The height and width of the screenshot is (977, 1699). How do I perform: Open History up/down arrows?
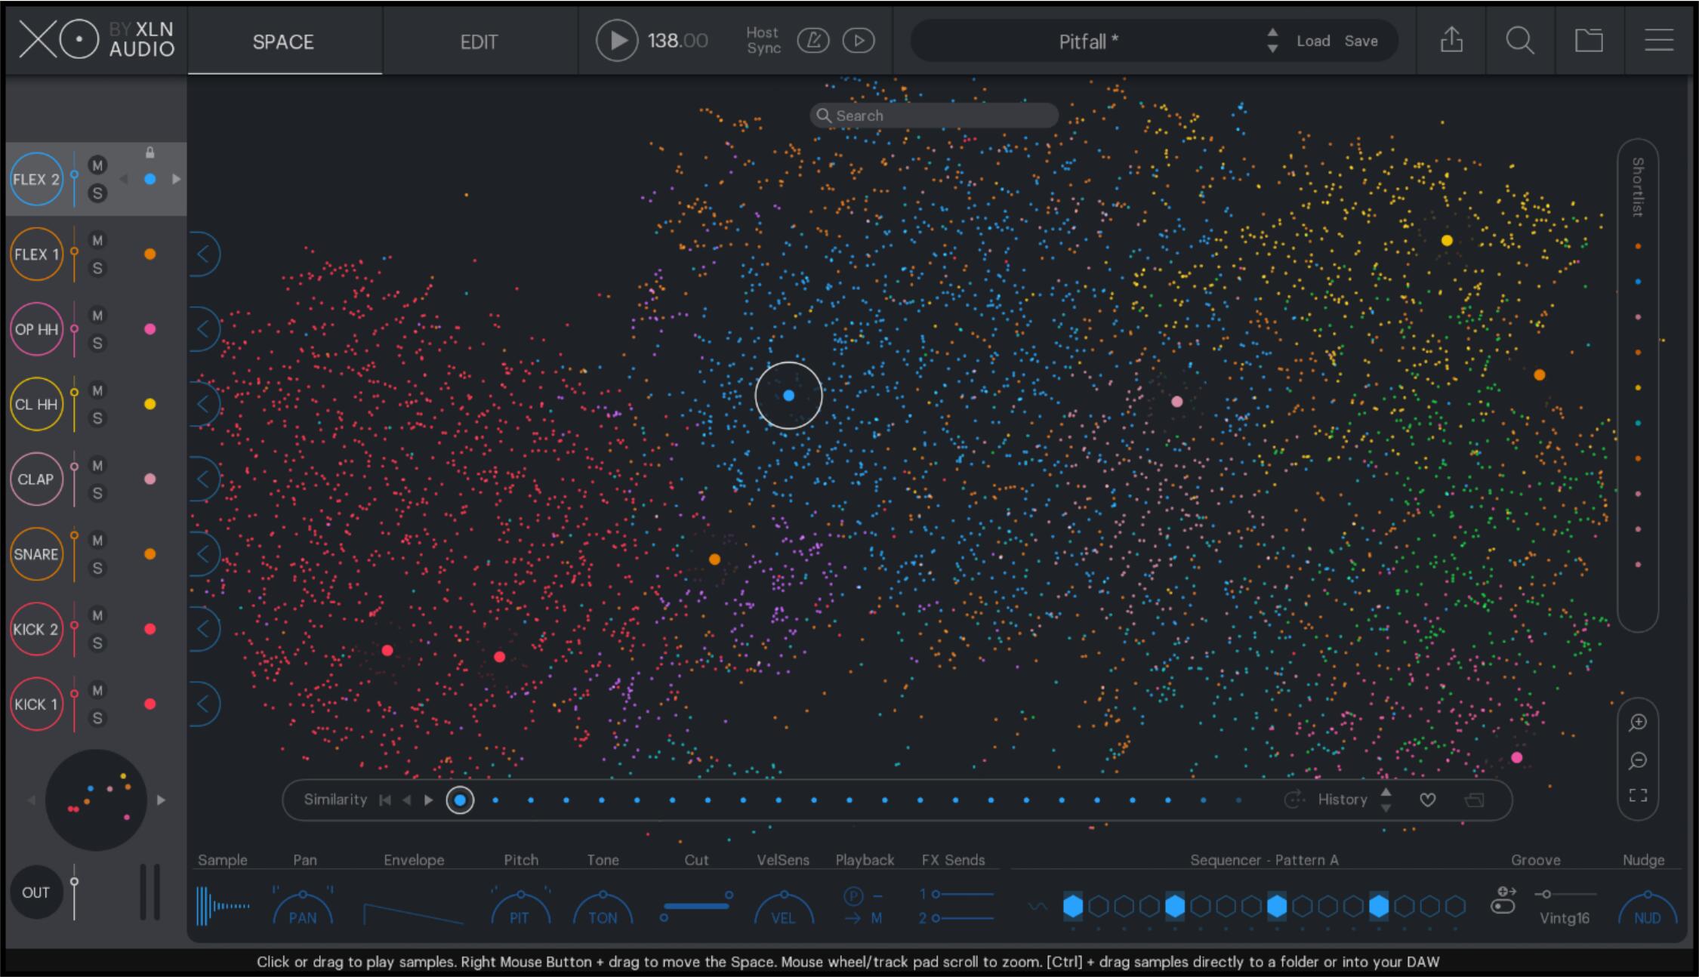[1386, 800]
